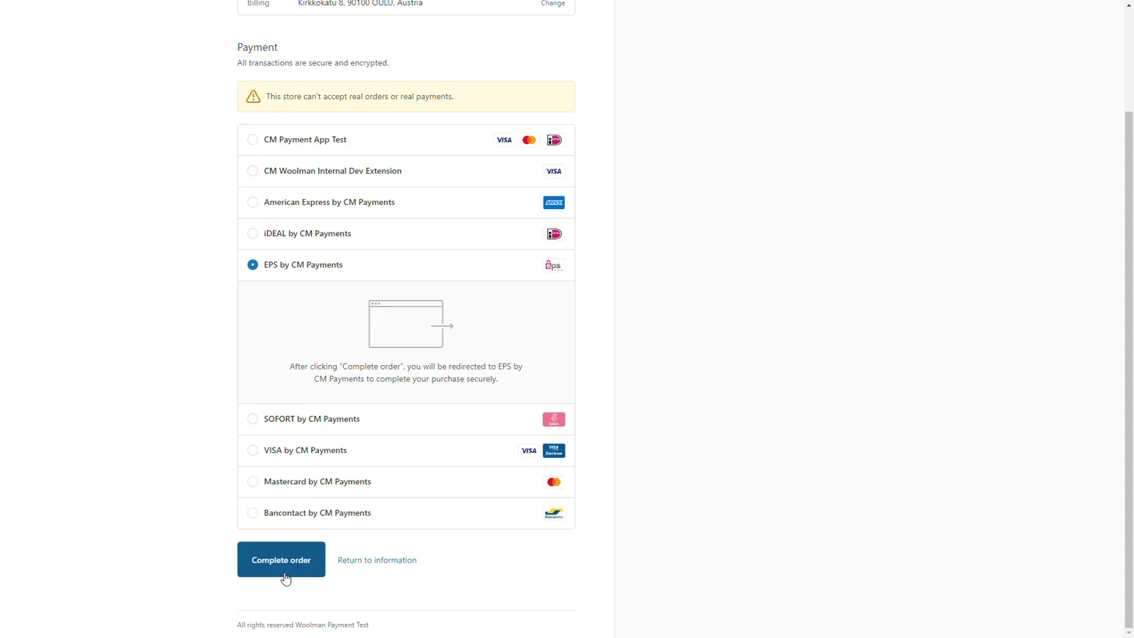The height and width of the screenshot is (638, 1134).
Task: Select CM Payment App Test radio button
Action: [252, 140]
